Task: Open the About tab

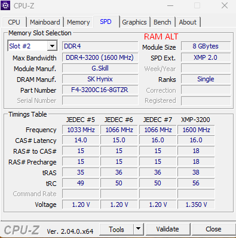Action: point(188,22)
